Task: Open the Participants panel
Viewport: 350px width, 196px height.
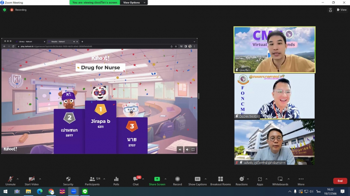Action: [x=92, y=179]
